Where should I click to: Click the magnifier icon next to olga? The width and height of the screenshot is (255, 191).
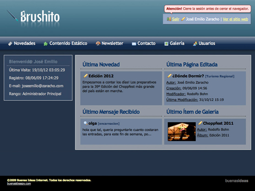[x=86, y=123]
